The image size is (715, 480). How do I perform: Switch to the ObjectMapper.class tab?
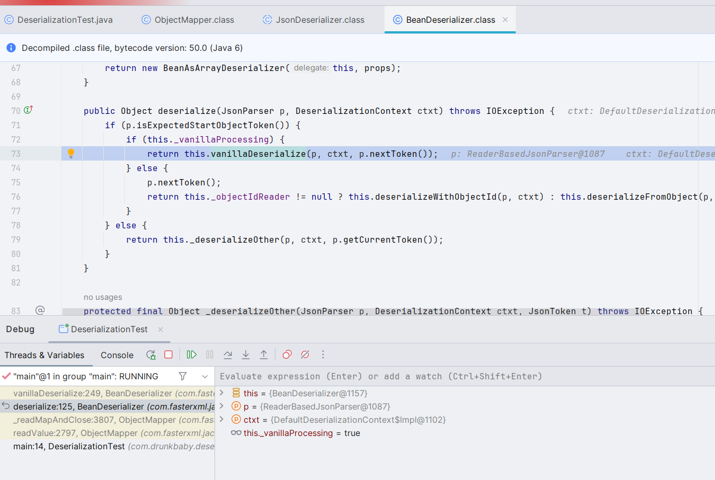click(x=194, y=20)
